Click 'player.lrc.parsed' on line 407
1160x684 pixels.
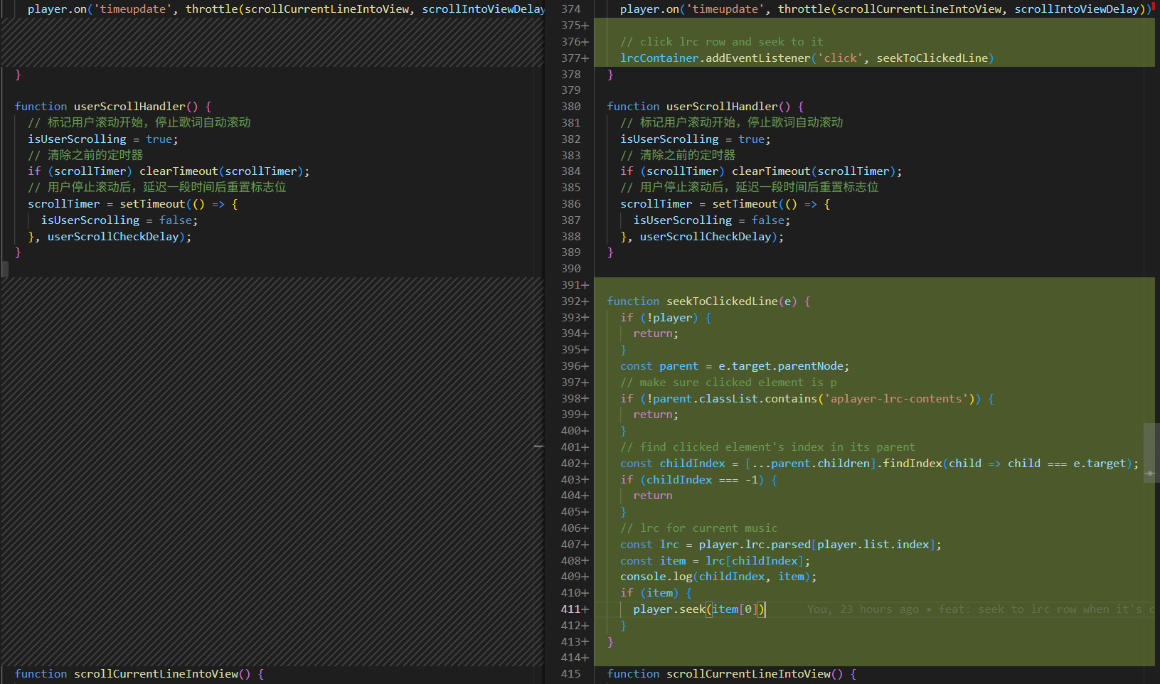click(x=755, y=545)
